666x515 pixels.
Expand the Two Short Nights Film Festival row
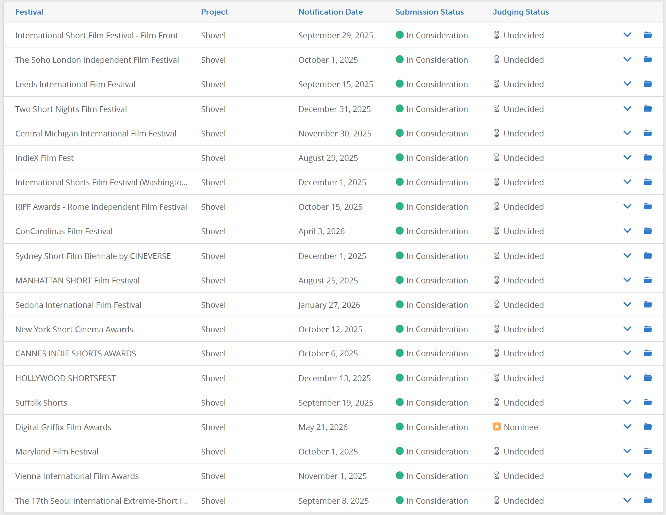click(x=627, y=109)
